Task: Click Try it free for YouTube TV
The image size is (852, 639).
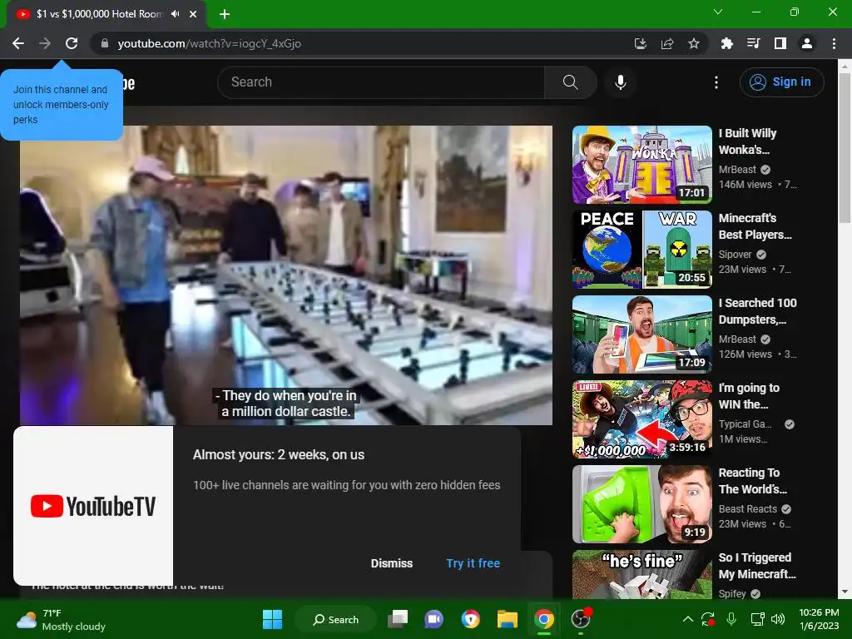Action: coord(473,563)
